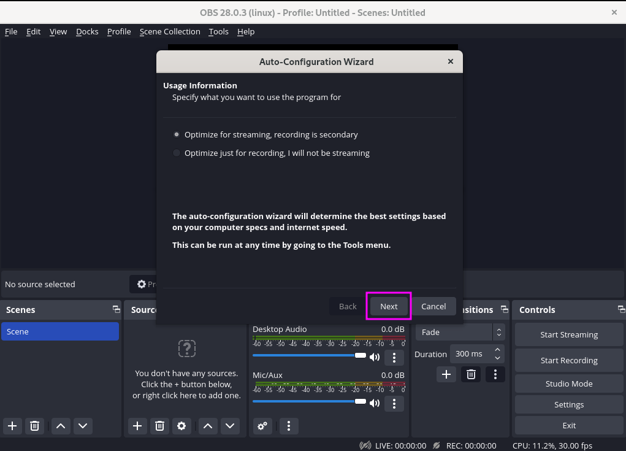626x451 pixels.
Task: Adjust the Mic/Aux volume slider
Action: (360, 402)
